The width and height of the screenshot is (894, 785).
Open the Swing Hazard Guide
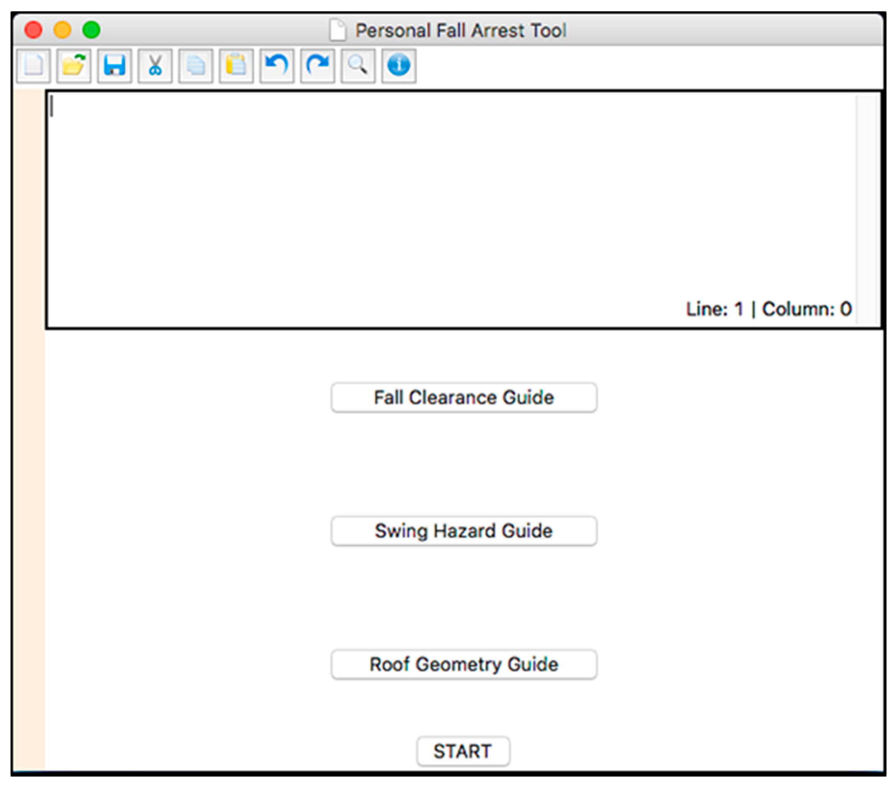[x=464, y=531]
